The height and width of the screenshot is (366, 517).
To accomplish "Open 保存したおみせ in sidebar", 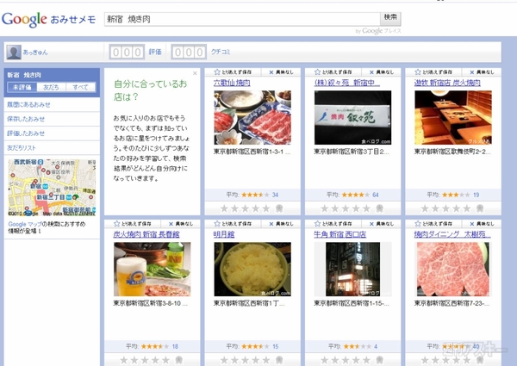I will click(x=26, y=119).
